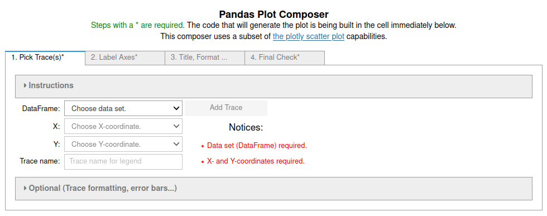Switch to the "2. Label Axes*" tab
Screen dimensions: 547x216
(125, 58)
